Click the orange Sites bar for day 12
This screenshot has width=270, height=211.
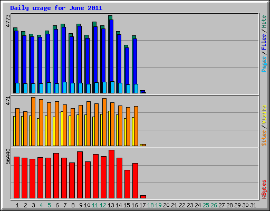[104, 122]
